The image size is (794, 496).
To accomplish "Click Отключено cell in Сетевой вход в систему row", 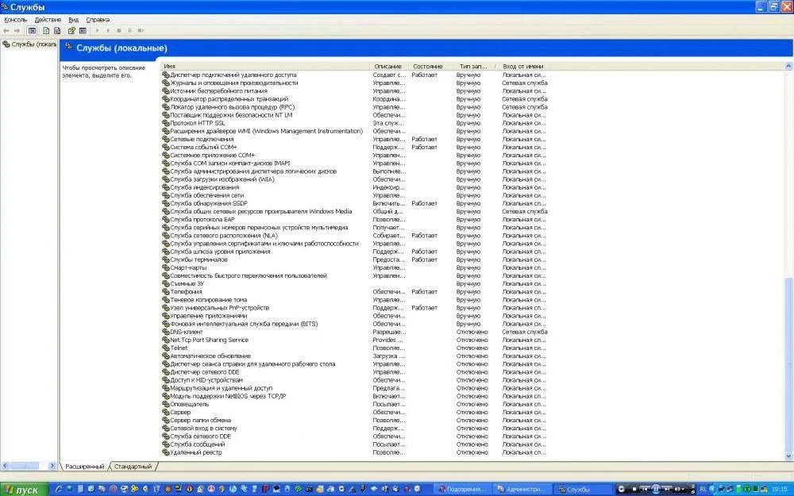I will point(472,429).
